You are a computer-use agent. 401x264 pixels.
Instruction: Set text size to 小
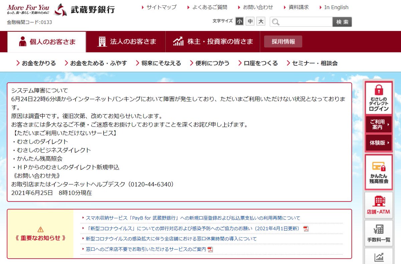(x=239, y=21)
